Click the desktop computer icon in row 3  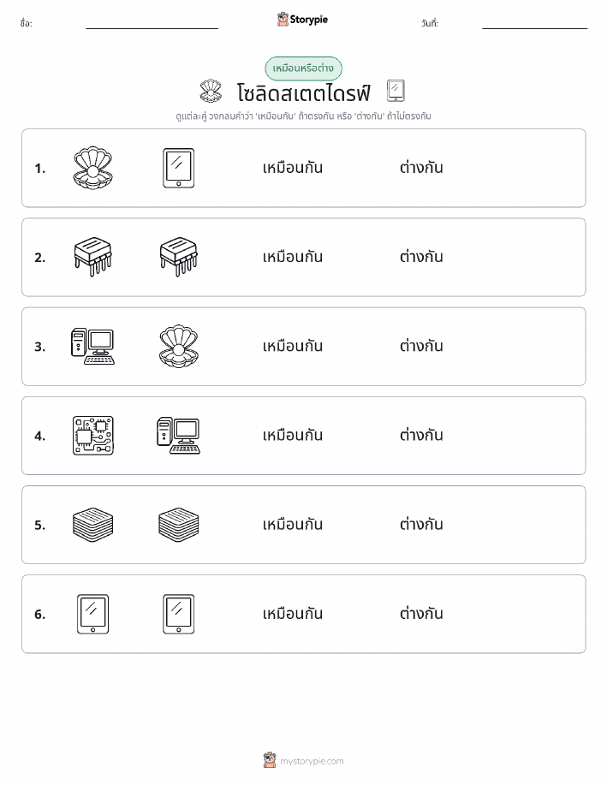(93, 346)
